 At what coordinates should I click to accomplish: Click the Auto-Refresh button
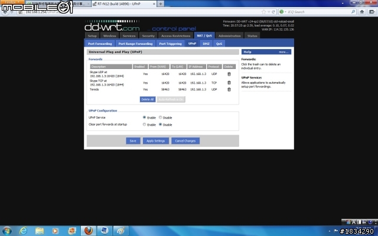point(171,99)
